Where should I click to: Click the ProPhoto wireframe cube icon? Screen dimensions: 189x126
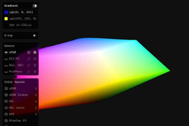(x=29, y=72)
